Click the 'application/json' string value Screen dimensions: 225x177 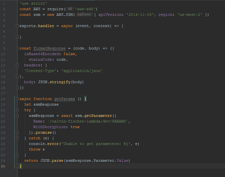pyautogui.click(x=82, y=71)
